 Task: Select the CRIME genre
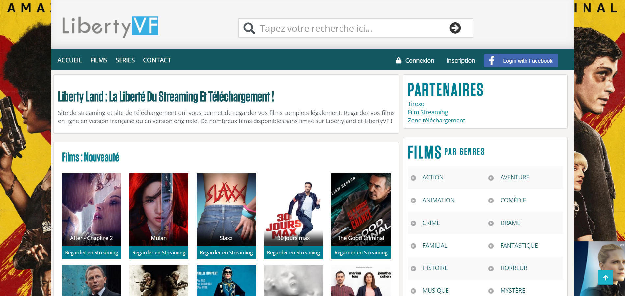431,223
